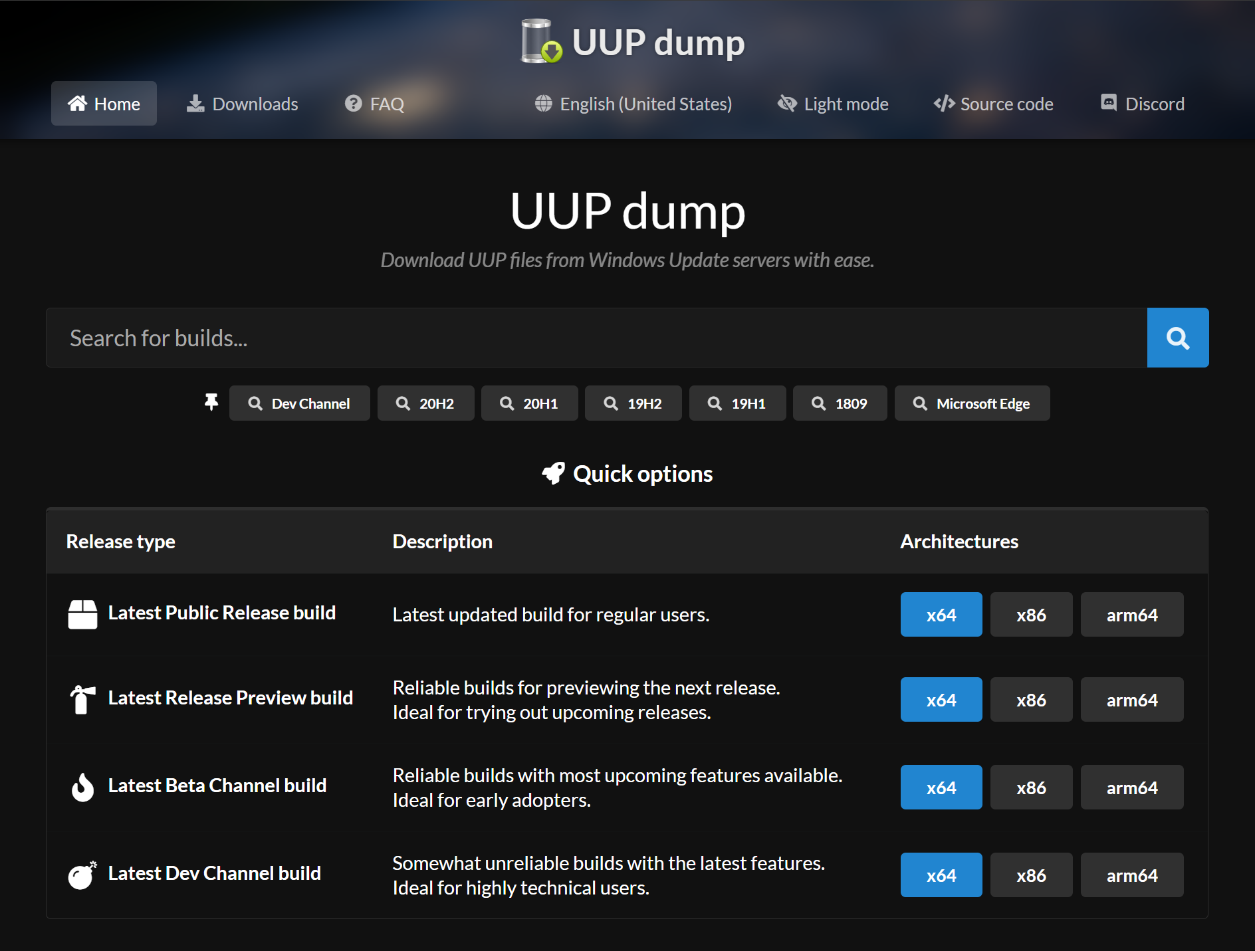1255x951 pixels.
Task: Click the Architectures column header
Action: pyautogui.click(x=959, y=542)
